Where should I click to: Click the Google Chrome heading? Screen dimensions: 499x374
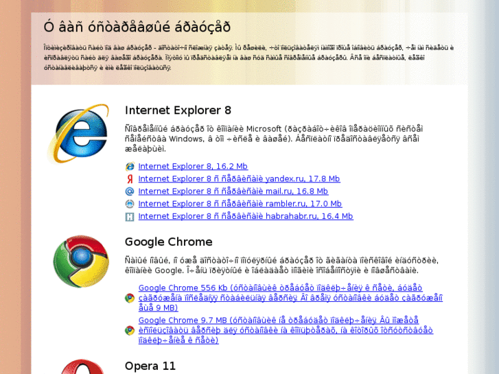pos(168,242)
